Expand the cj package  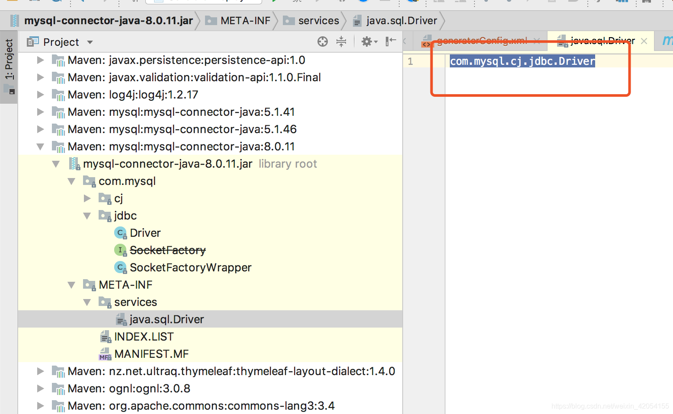pyautogui.click(x=87, y=198)
